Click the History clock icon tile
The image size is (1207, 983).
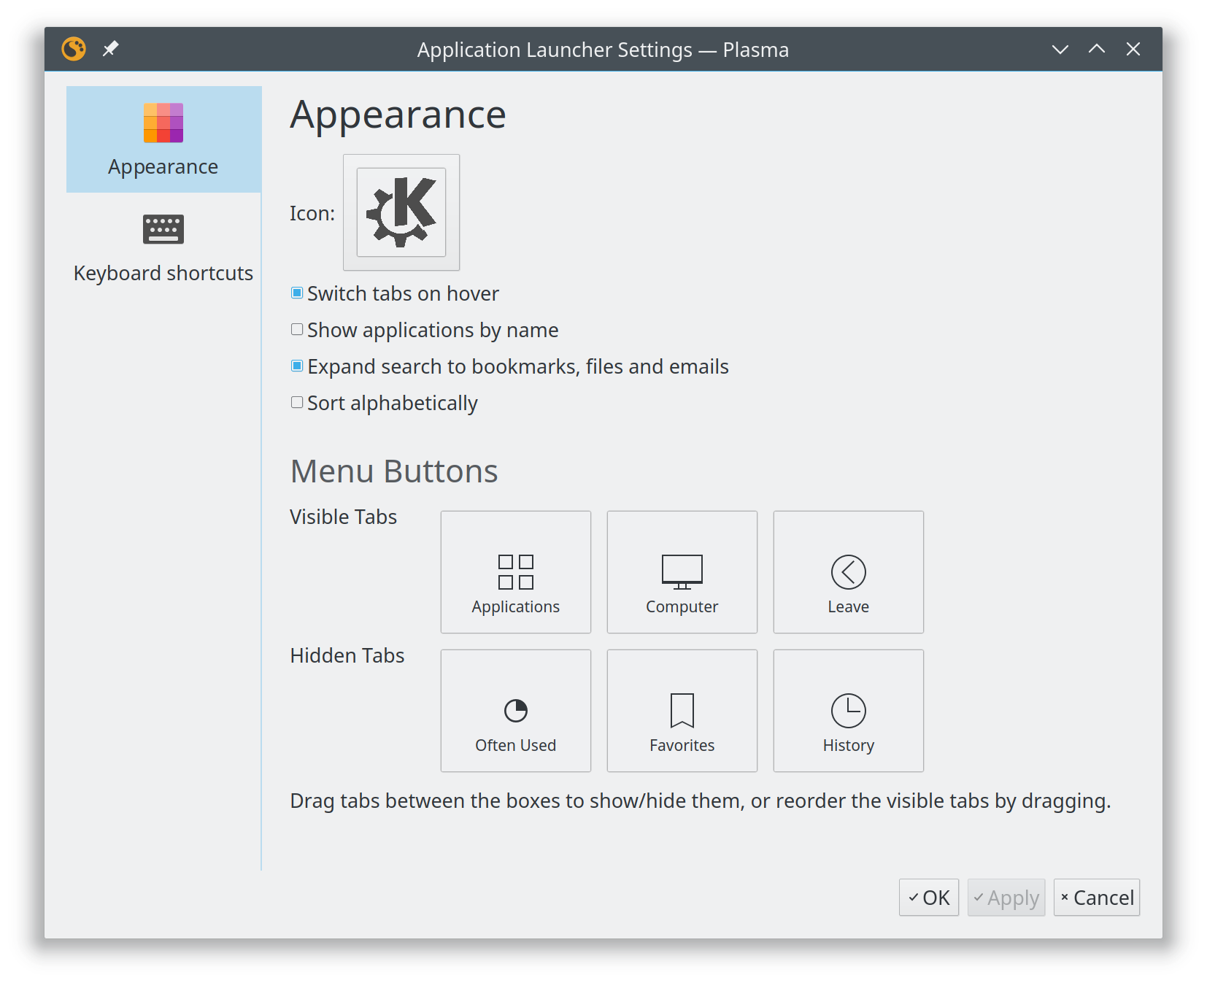coord(848,709)
